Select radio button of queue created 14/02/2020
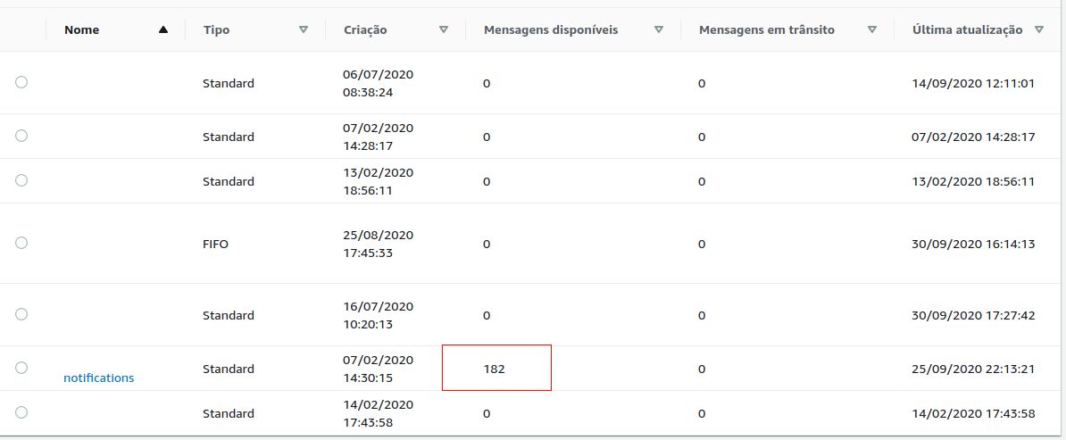Viewport: 1066px width, 440px height. [x=21, y=412]
